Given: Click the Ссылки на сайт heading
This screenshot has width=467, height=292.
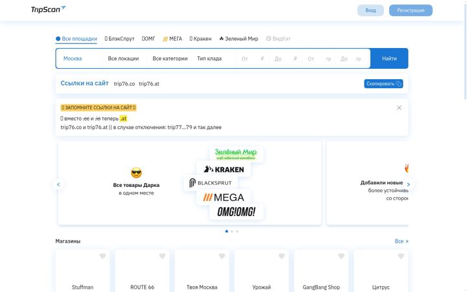Looking at the screenshot, I should (x=84, y=84).
